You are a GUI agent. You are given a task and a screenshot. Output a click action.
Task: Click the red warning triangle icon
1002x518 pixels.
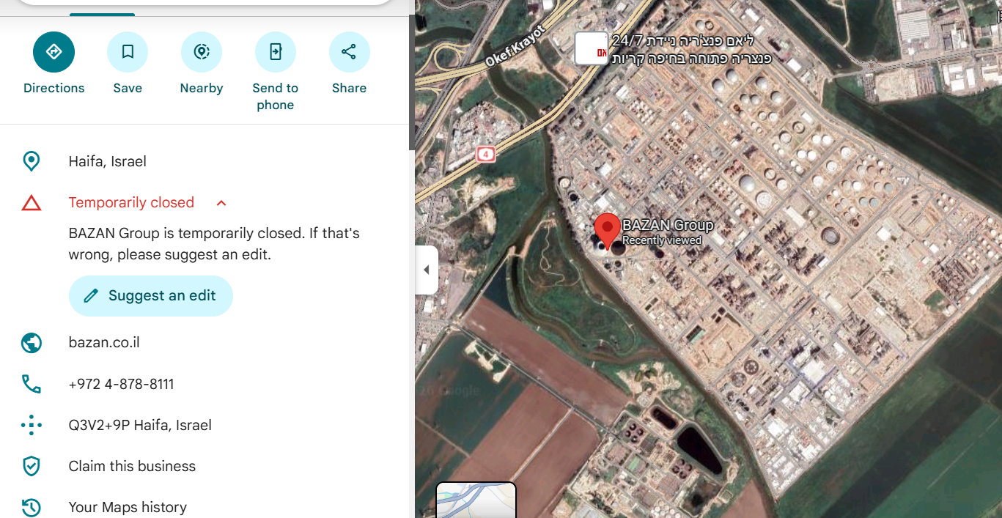pos(32,203)
